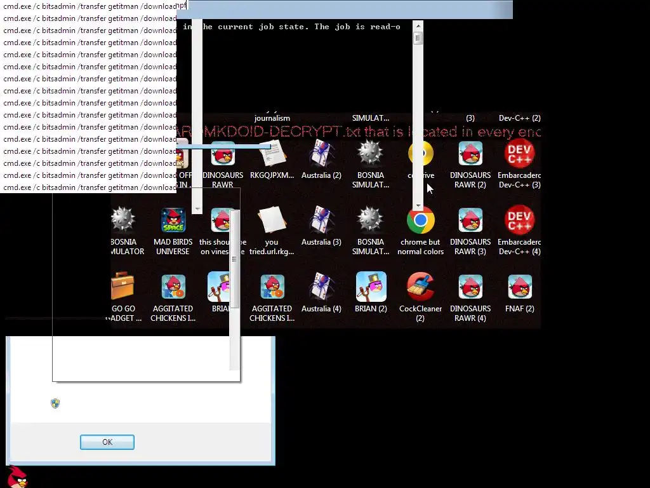
Task: Grab the console window scrollbar thumb
Action: 418,38
